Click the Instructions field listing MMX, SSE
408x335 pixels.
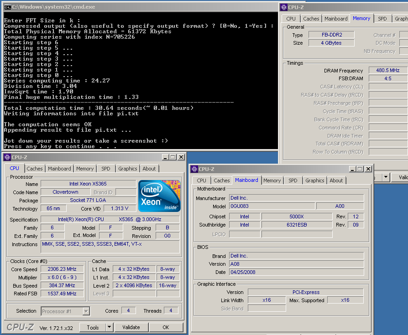[x=110, y=247]
